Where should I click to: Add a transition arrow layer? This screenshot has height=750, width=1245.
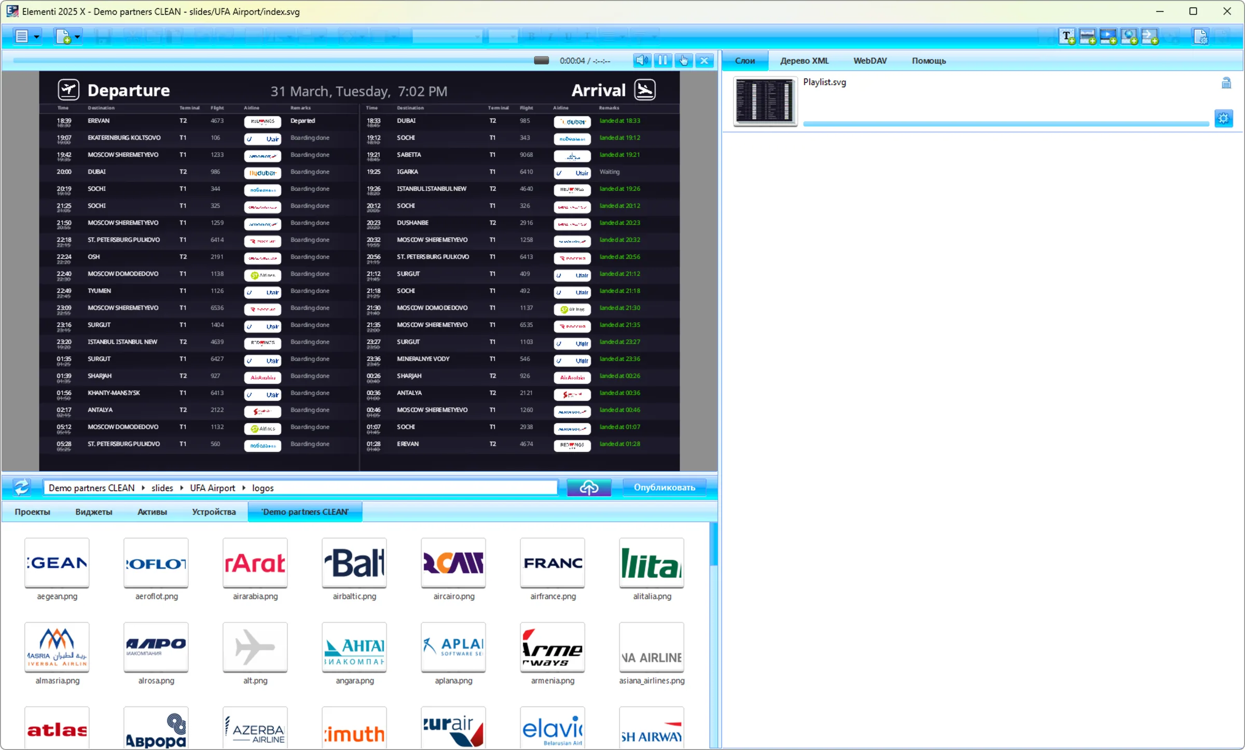[1150, 36]
